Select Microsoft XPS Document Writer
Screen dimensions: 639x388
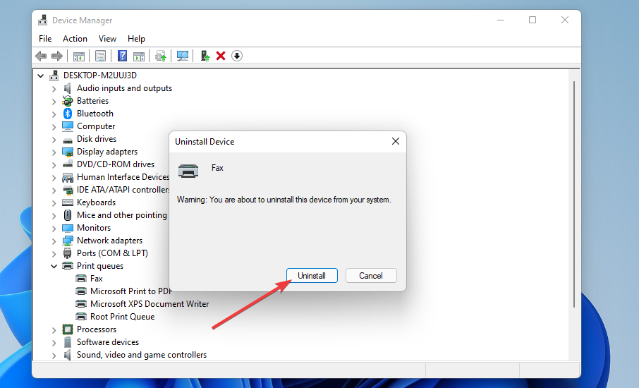150,304
